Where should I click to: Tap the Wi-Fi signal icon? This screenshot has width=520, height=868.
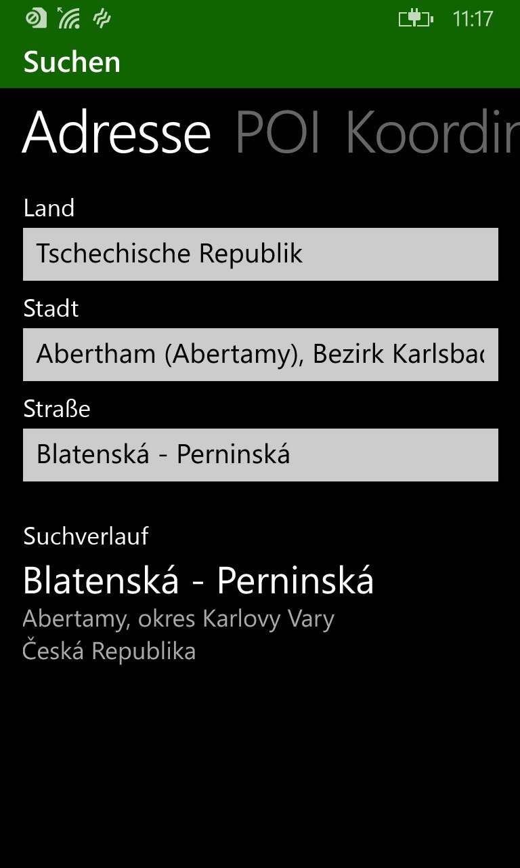68,18
